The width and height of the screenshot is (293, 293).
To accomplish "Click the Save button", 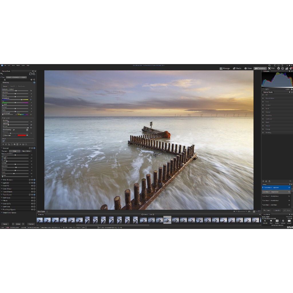I will click(x=5, y=224).
